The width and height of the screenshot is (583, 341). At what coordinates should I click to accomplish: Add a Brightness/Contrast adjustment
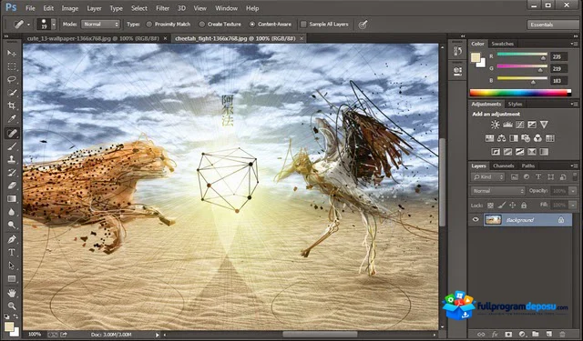[x=496, y=125]
